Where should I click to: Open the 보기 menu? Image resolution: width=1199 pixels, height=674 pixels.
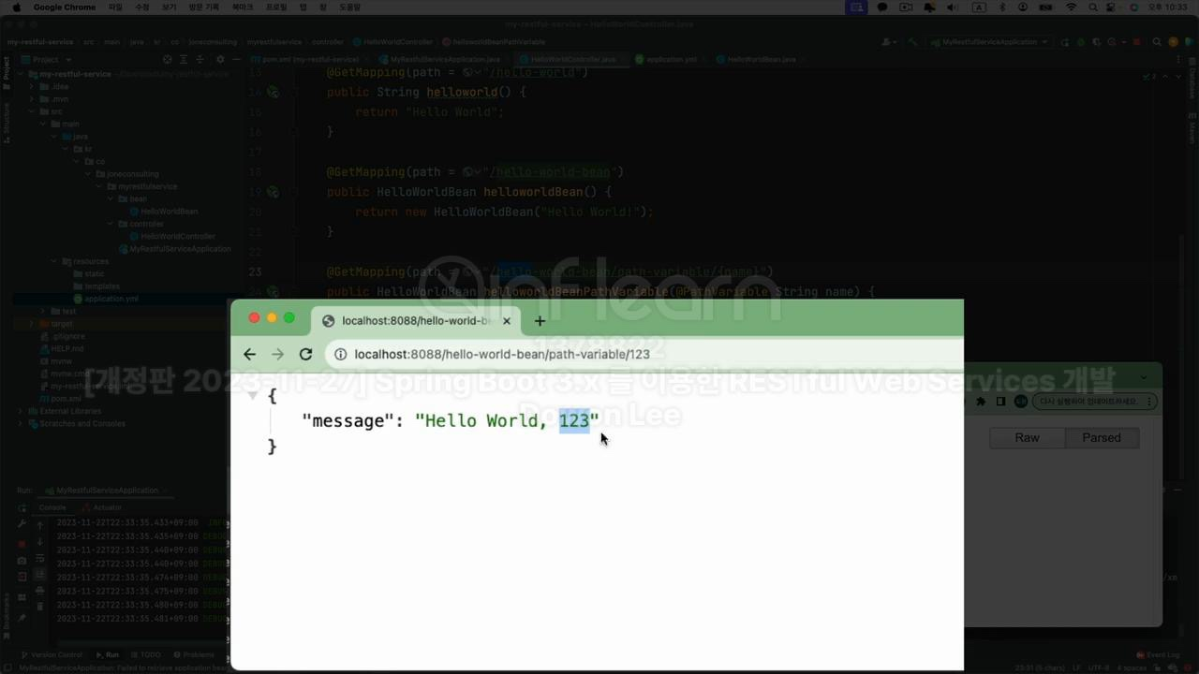pos(169,7)
